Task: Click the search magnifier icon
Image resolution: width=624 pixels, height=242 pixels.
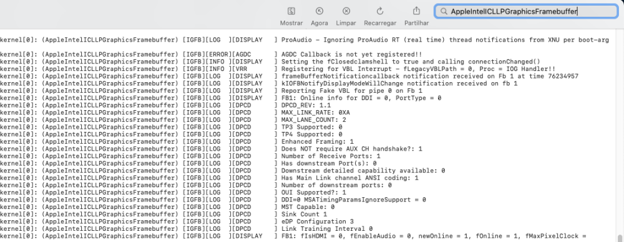Action: [443, 11]
